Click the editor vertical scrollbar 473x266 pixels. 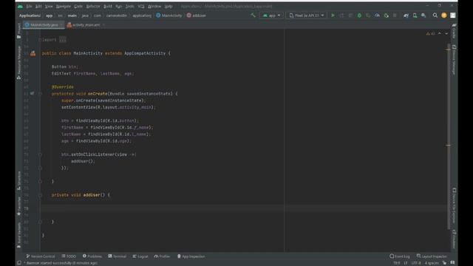[x=449, y=136]
